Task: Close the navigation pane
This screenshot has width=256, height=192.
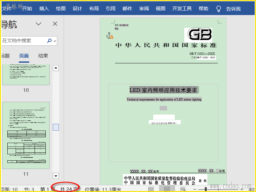Action: pyautogui.click(x=55, y=24)
